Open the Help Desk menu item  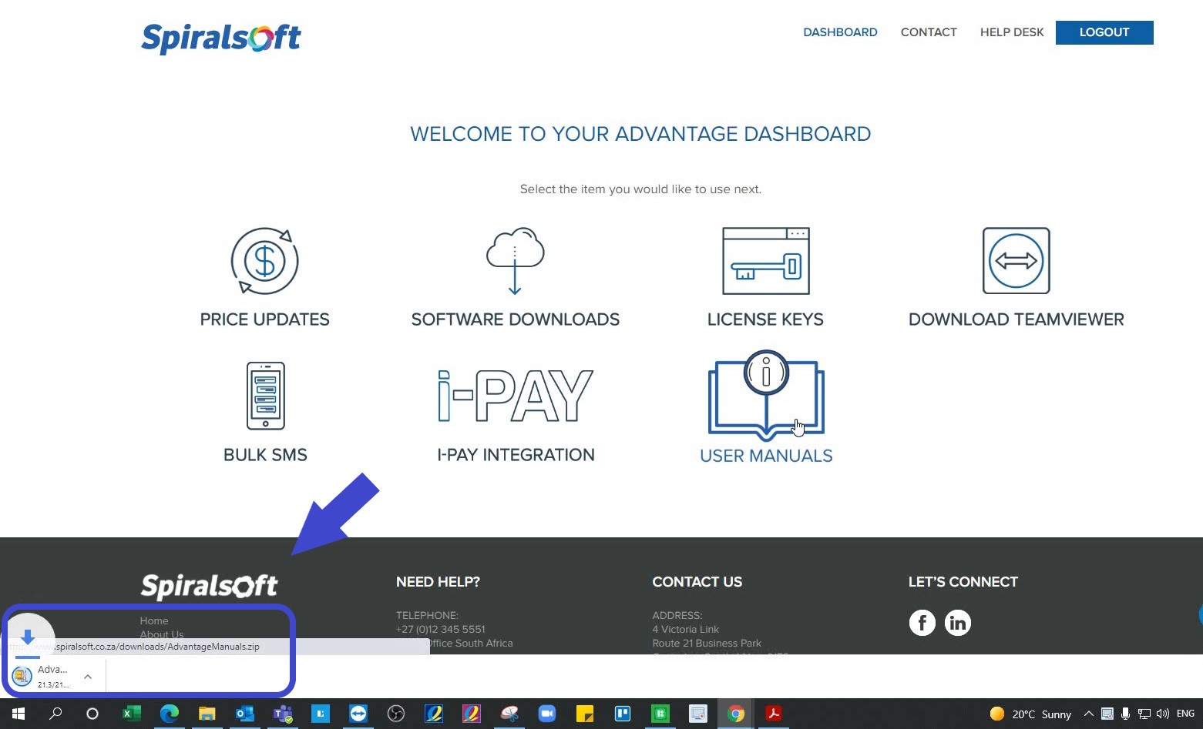click(1012, 32)
